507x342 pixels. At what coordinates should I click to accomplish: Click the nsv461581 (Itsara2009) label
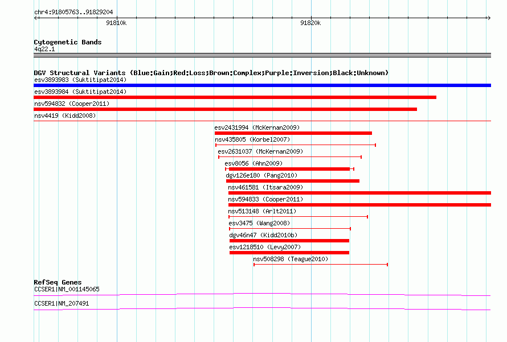(265, 187)
